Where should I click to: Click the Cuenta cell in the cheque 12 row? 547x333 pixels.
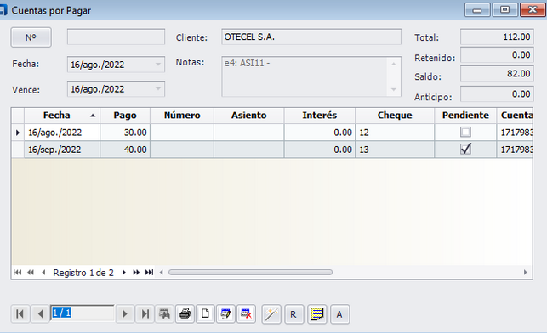point(515,133)
